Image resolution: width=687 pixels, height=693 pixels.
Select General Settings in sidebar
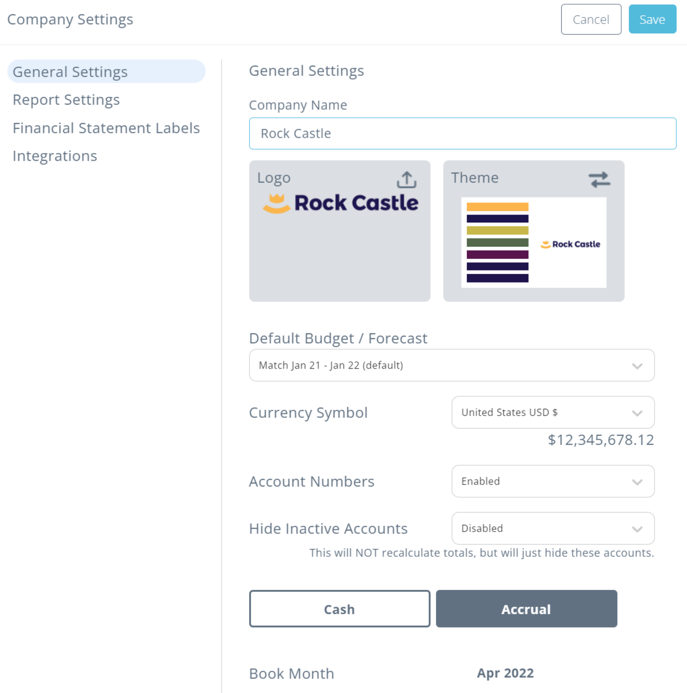(106, 71)
